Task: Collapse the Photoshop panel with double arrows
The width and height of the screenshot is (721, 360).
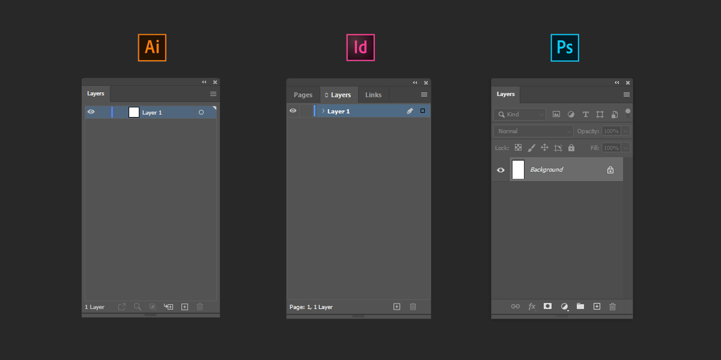Action: click(617, 83)
